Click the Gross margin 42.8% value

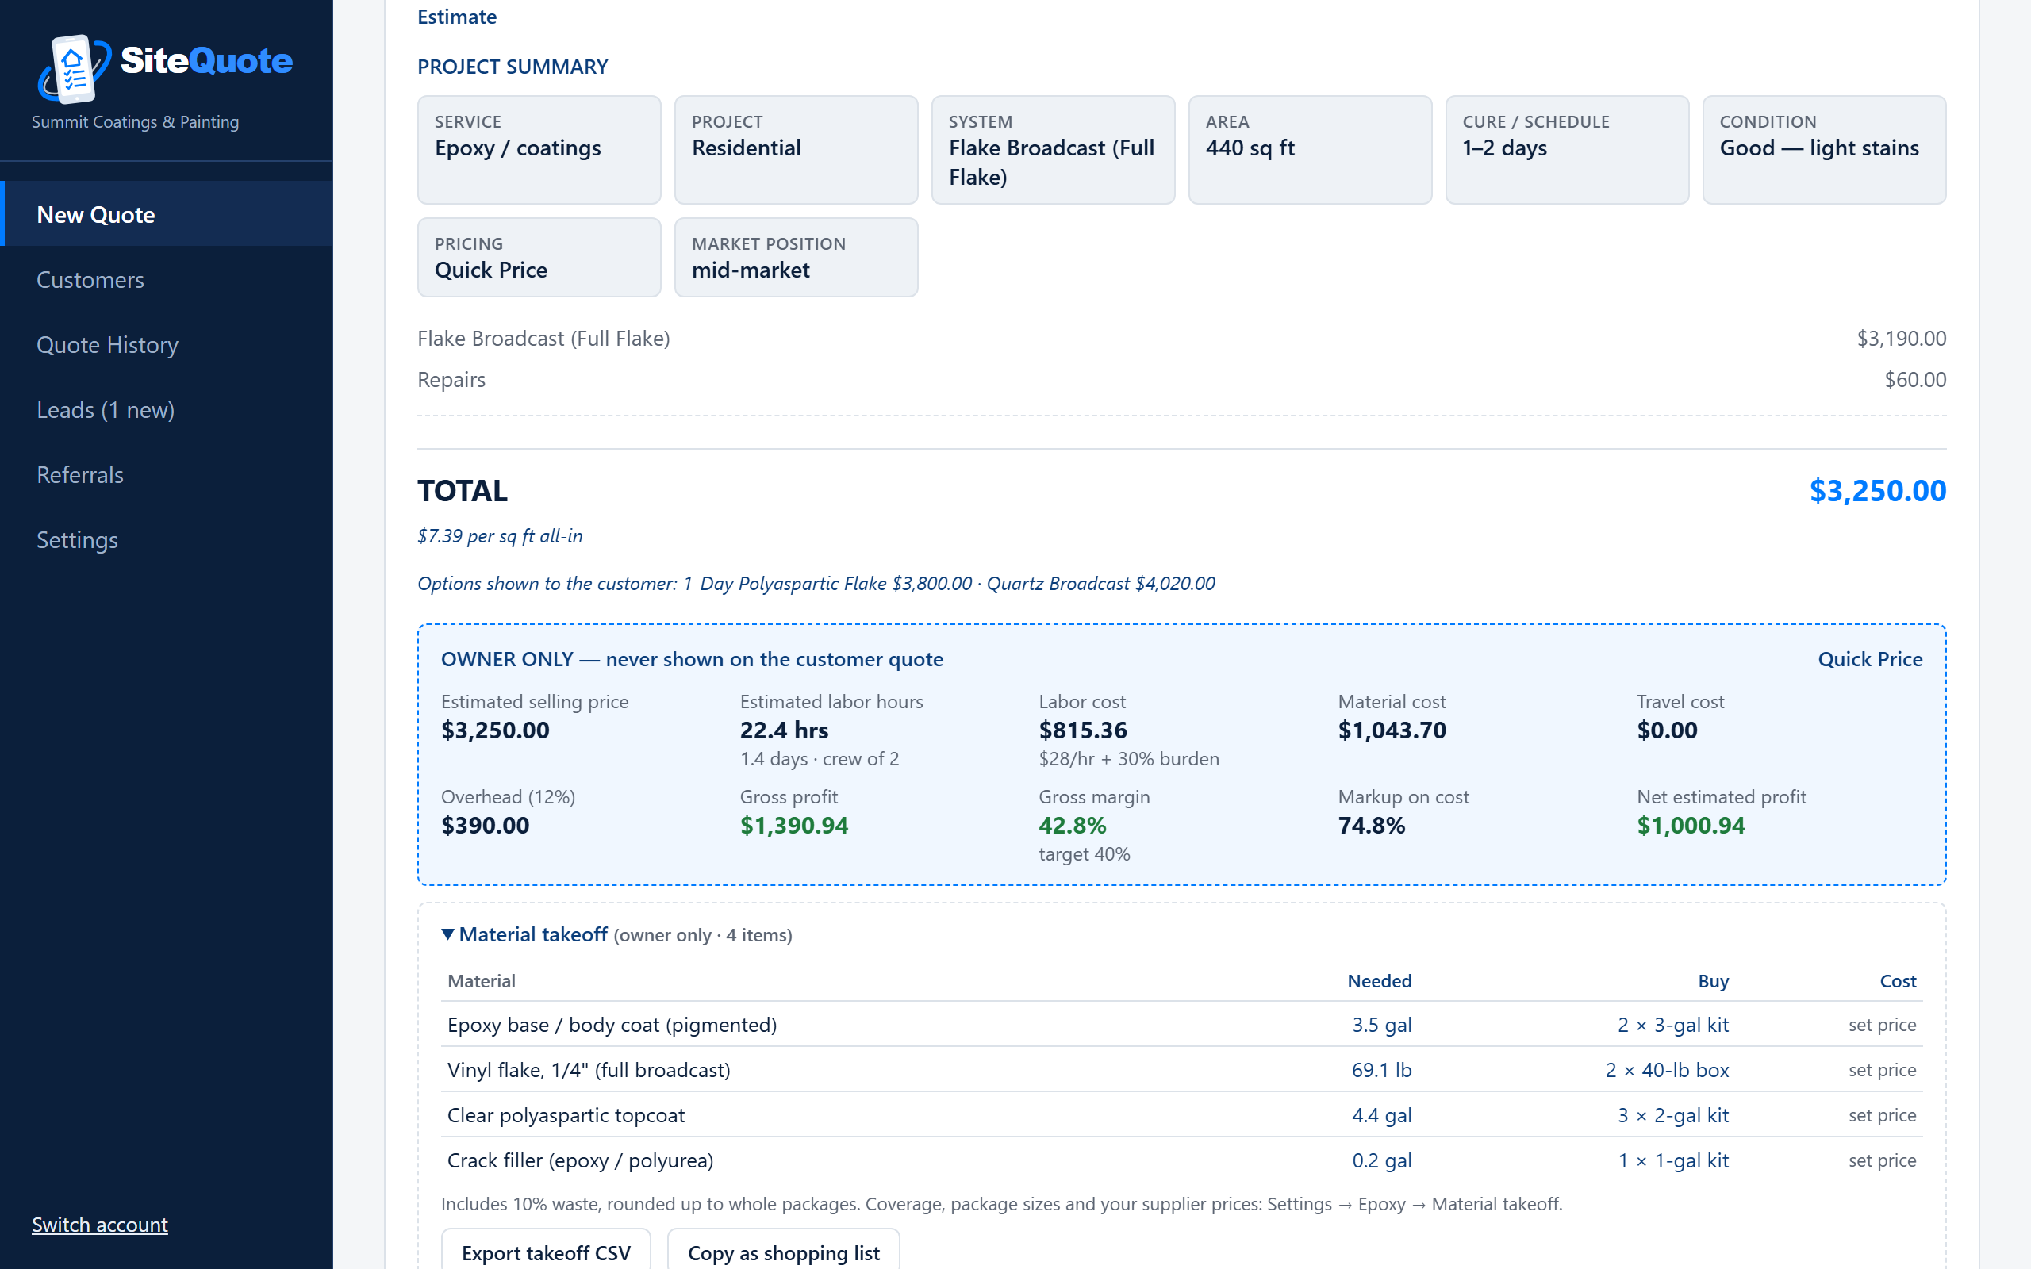1073,825
